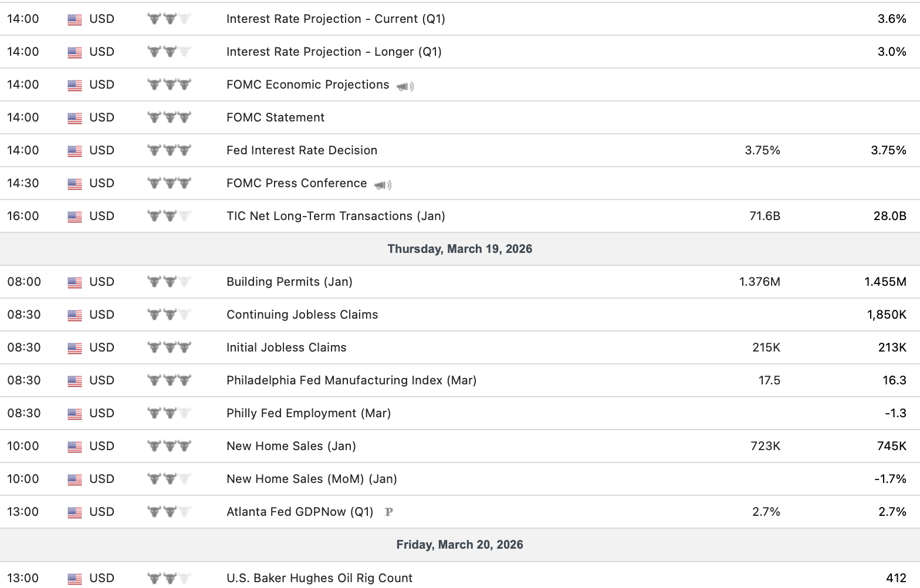Click the preliminary P icon by Atlanta Fed GDPNow

point(388,512)
